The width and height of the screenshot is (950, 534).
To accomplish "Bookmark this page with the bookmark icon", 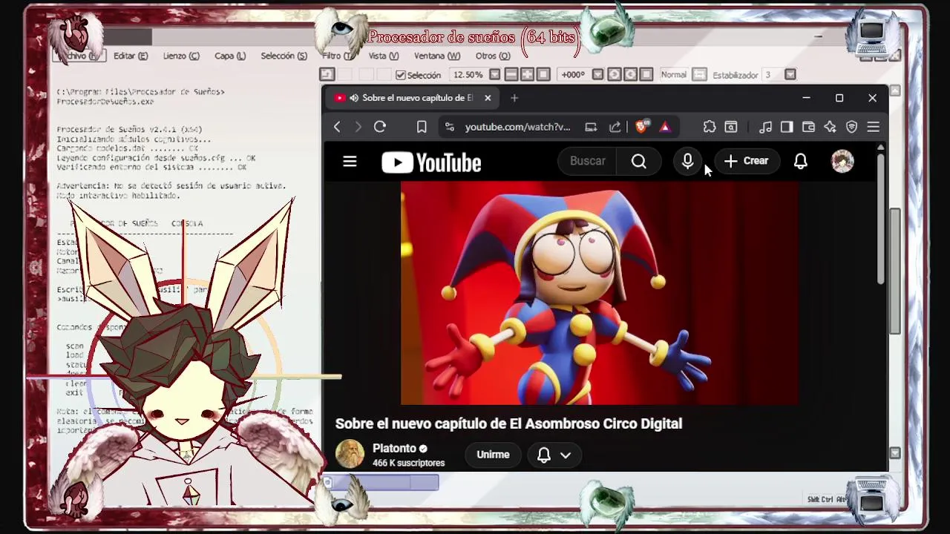I will [x=422, y=127].
